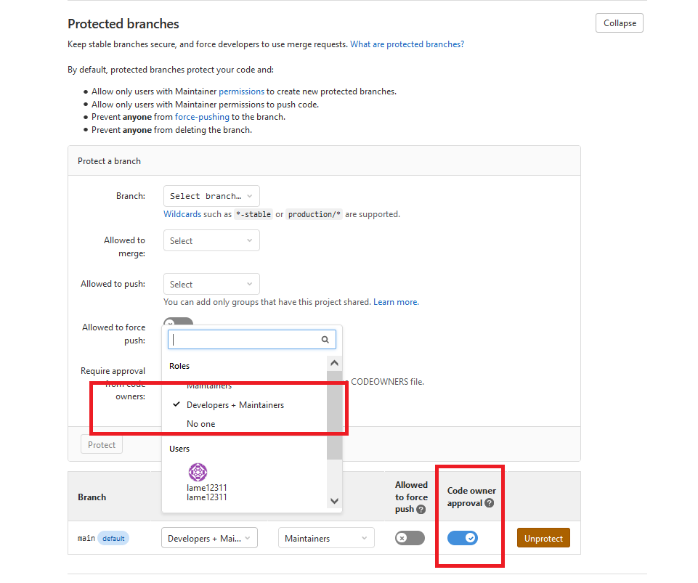Select the lame12311 user avatar
This screenshot has height=583, width=698.
(198, 472)
